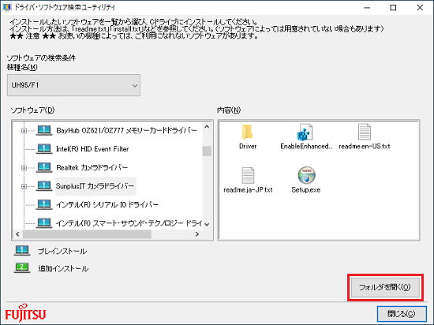
Task: Open the 機種名 UH95/F1 dropdown
Action: pyautogui.click(x=73, y=85)
